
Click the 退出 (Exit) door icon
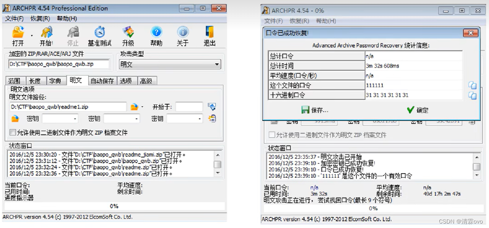click(210, 32)
